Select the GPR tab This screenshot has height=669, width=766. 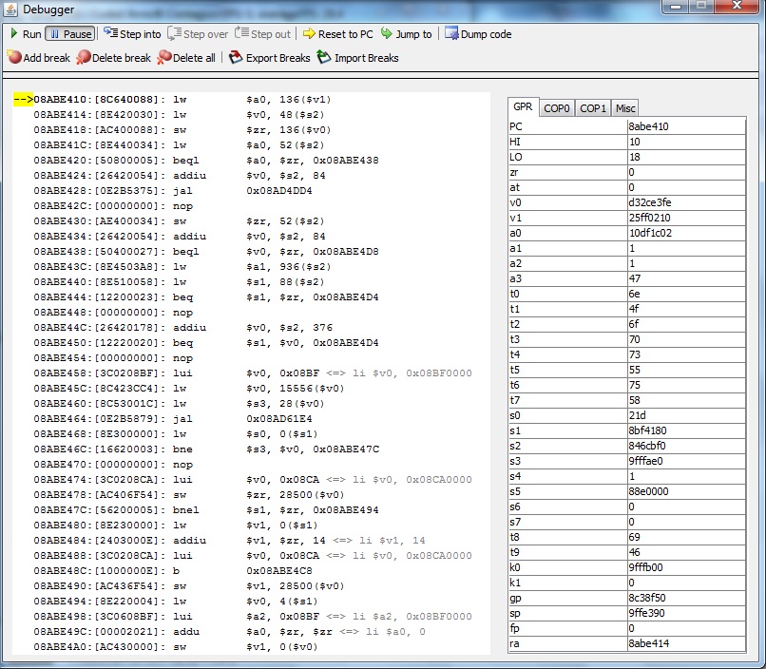pyautogui.click(x=524, y=107)
